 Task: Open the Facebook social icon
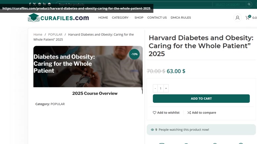(30, 4)
